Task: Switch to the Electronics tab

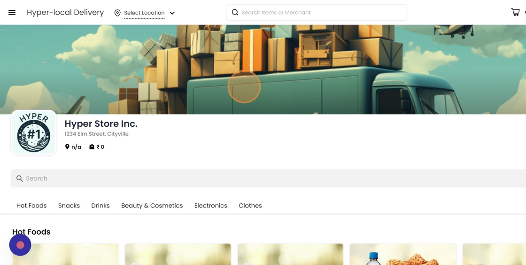Action: (x=210, y=206)
